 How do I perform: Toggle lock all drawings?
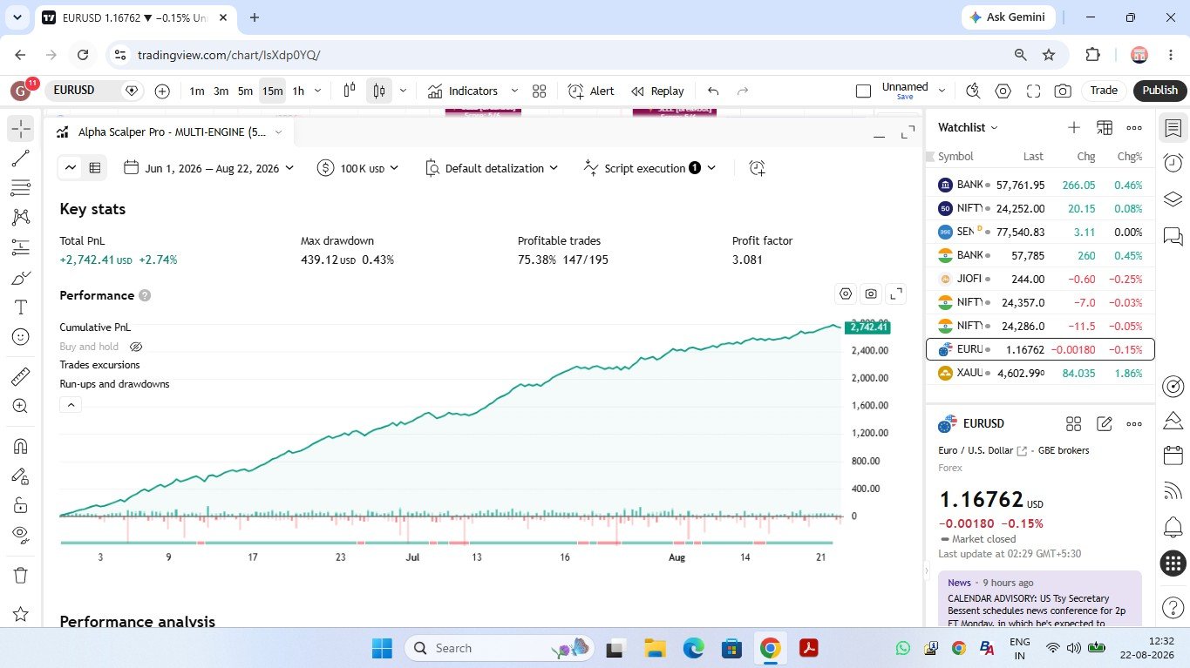coord(21,505)
